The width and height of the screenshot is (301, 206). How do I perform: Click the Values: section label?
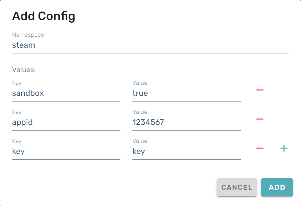[x=24, y=70]
